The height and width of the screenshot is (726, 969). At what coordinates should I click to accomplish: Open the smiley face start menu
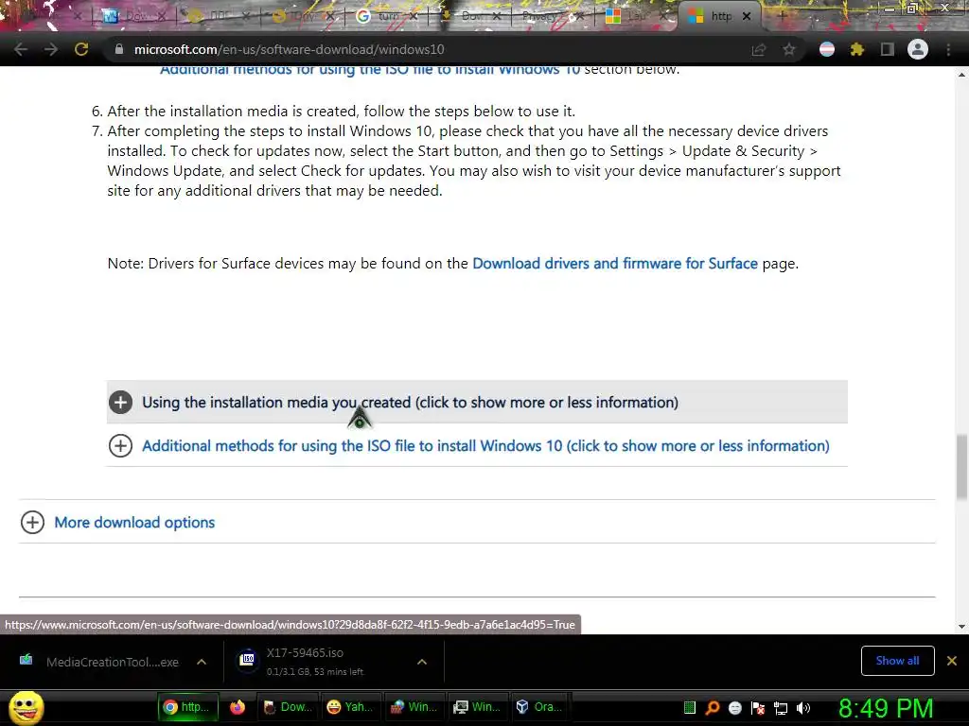26,707
